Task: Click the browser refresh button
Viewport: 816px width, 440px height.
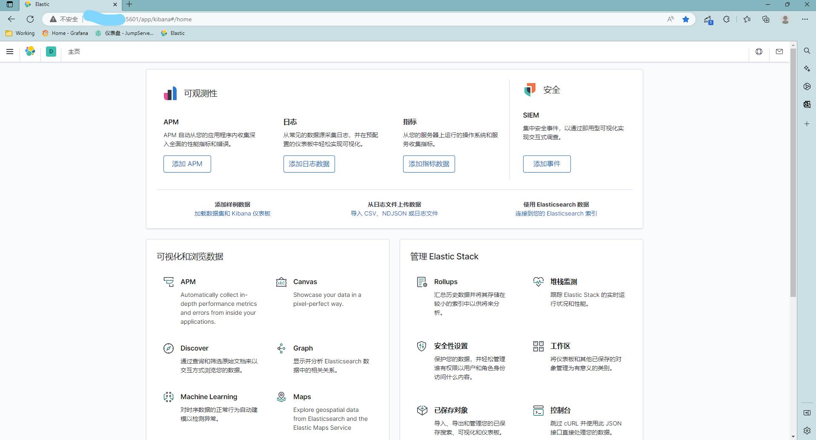Action: tap(30, 19)
